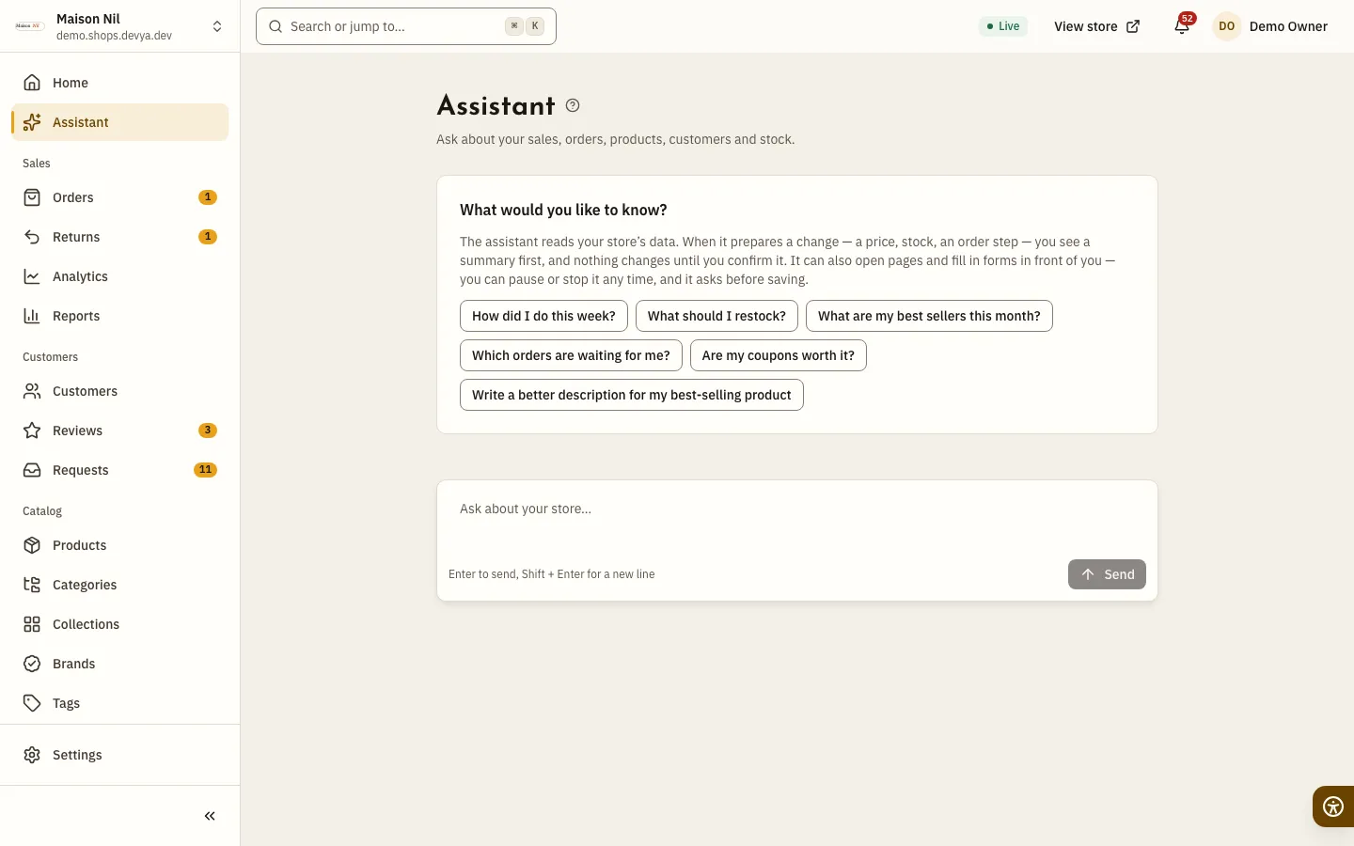Image resolution: width=1354 pixels, height=846 pixels.
Task: Click the Requests badge showing 11
Action: pos(205,470)
